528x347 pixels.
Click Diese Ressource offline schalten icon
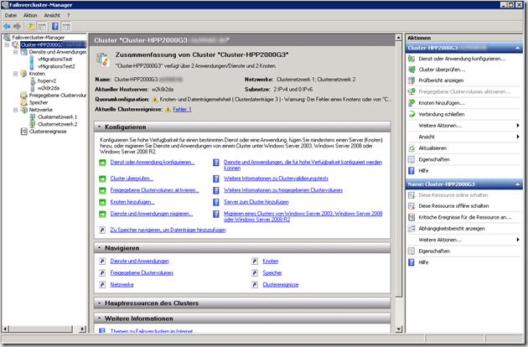tap(412, 206)
